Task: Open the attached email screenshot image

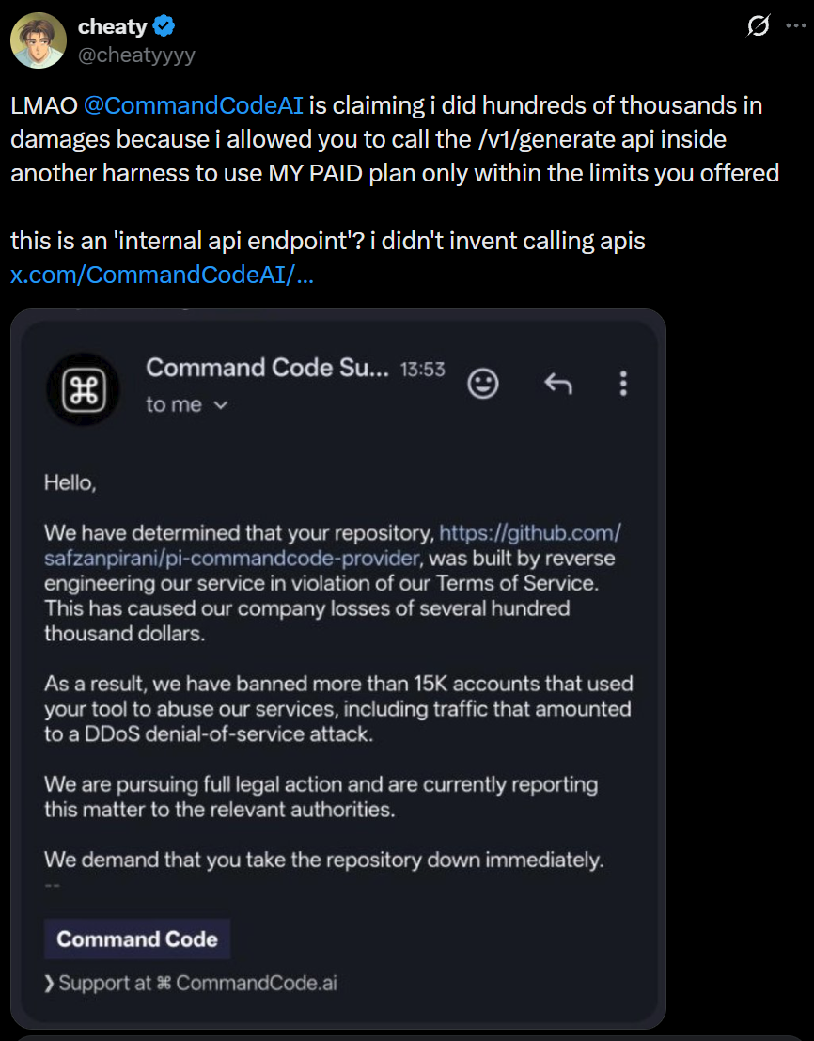Action: click(x=338, y=669)
